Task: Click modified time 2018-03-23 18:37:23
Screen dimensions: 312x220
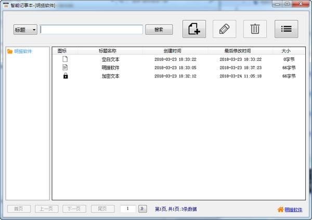Action: (241, 67)
